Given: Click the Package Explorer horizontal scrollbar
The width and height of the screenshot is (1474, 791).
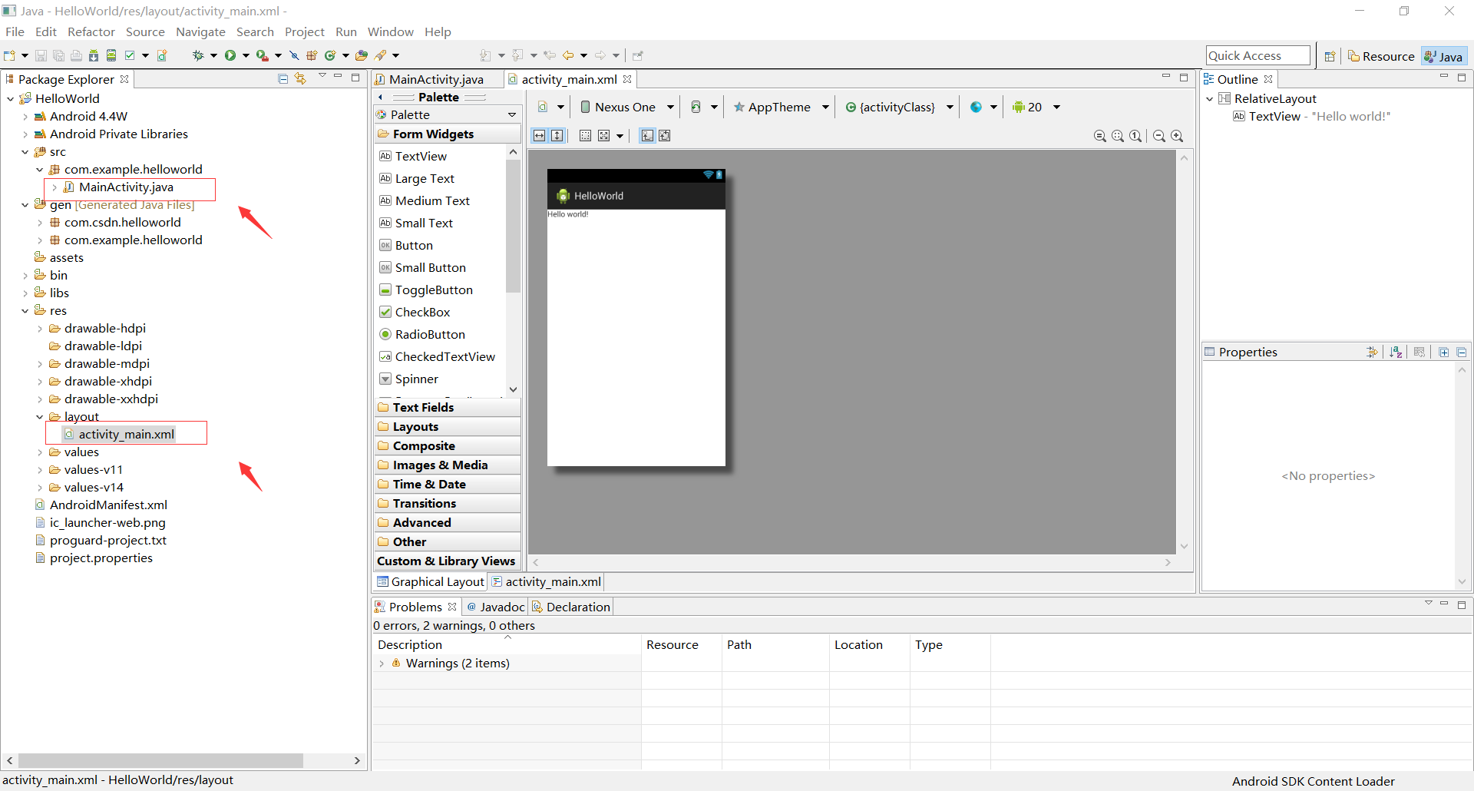Looking at the screenshot, I should 160,760.
